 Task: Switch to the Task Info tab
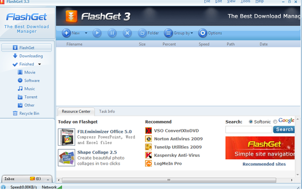click(107, 111)
